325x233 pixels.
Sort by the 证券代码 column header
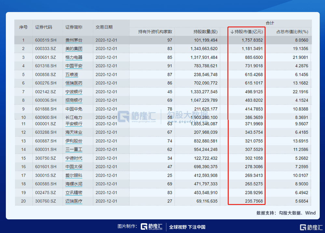tap(44, 27)
